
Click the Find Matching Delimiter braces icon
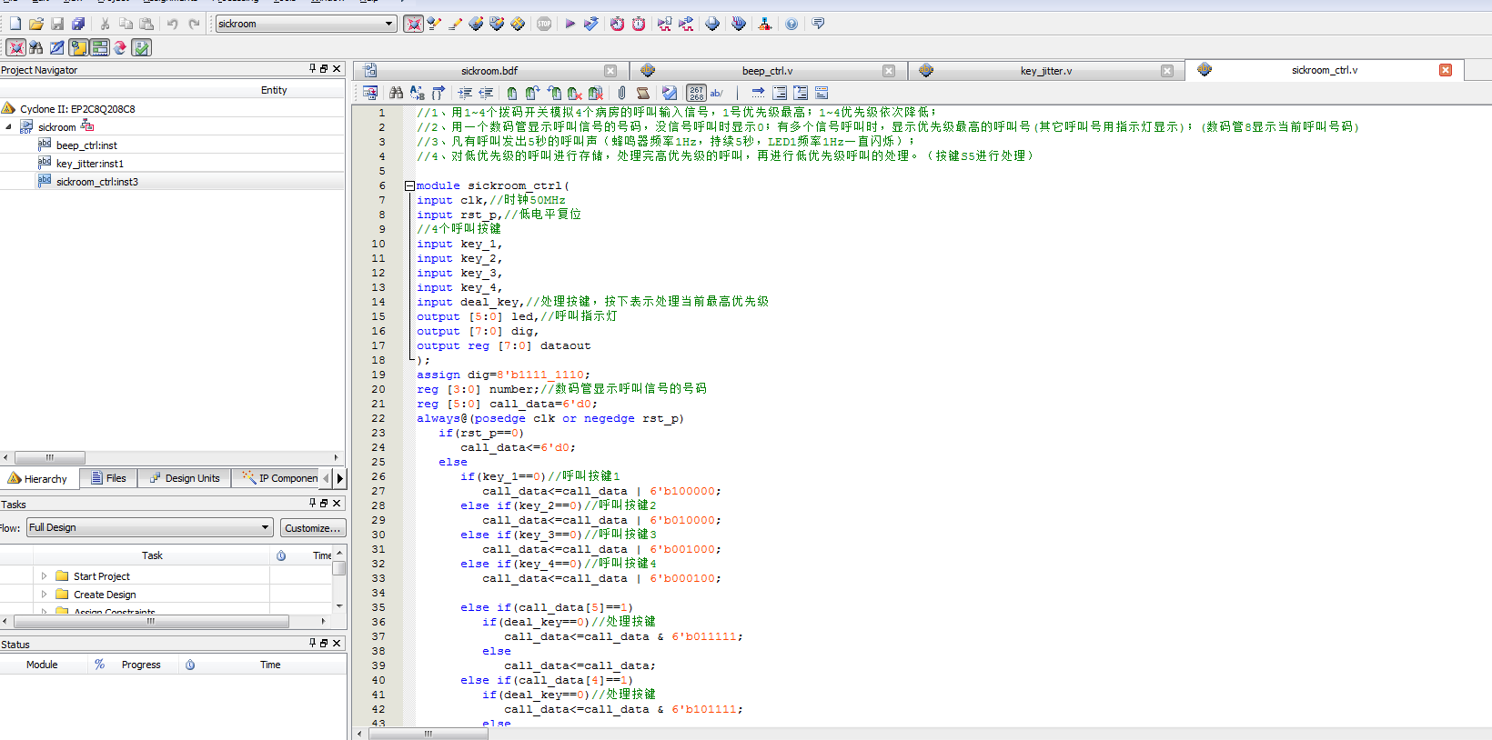pyautogui.click(x=439, y=93)
